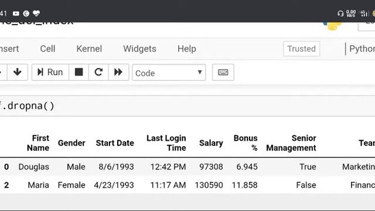The height and width of the screenshot is (211, 375).
Task: Select the 4/23/1993 start date cell
Action: click(114, 185)
